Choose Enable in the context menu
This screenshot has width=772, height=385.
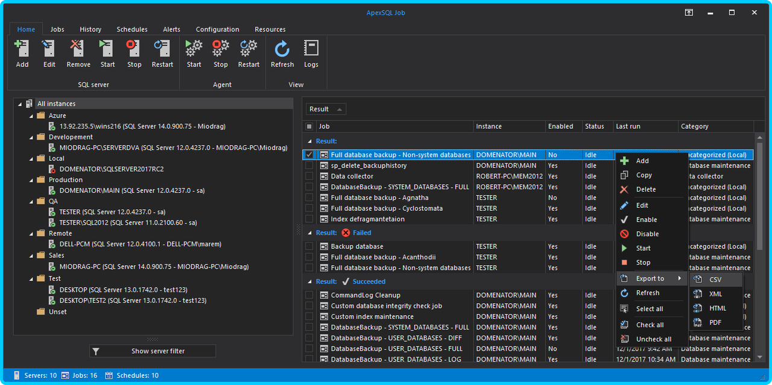click(x=652, y=219)
